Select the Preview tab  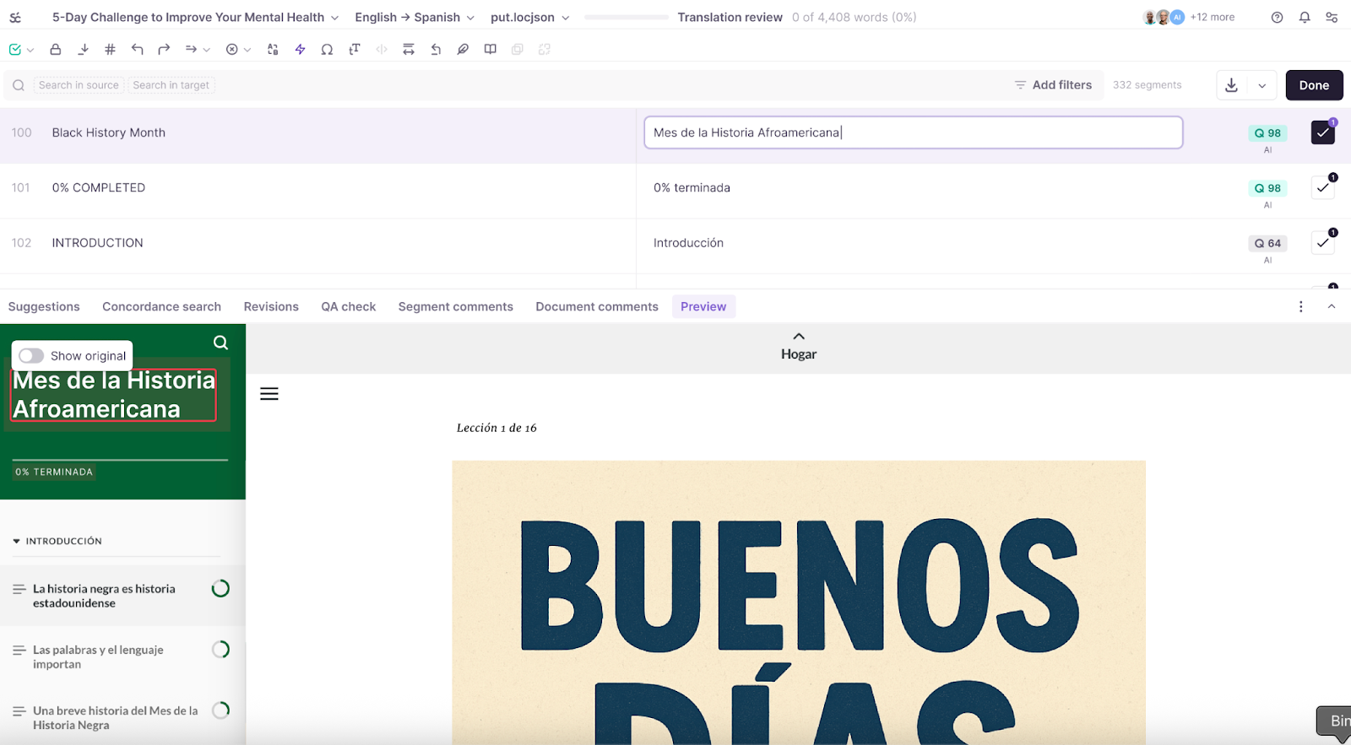703,307
